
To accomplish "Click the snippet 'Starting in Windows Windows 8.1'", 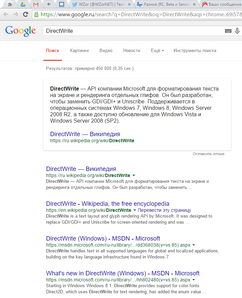I will [x=126, y=289].
